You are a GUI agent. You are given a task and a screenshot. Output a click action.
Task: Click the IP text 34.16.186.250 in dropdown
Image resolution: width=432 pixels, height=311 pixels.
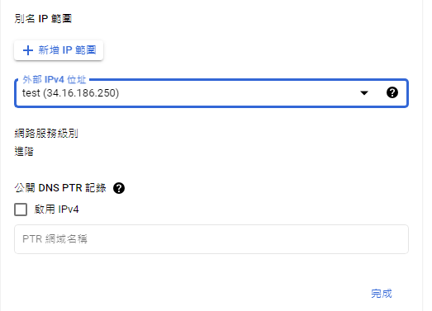tap(81, 93)
